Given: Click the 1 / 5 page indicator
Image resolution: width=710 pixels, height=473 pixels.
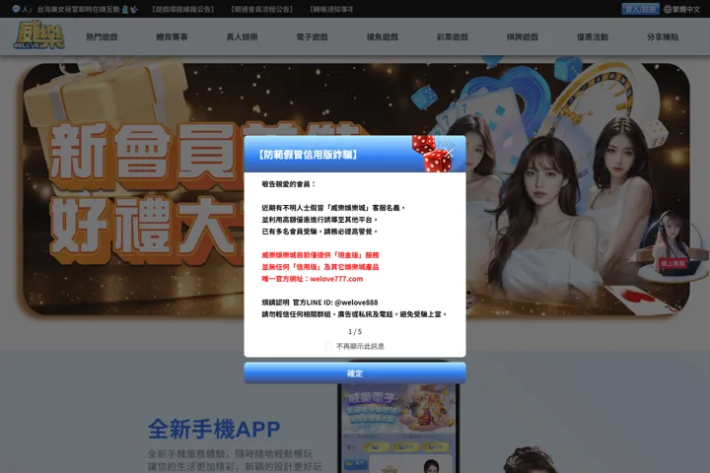Looking at the screenshot, I should [355, 332].
